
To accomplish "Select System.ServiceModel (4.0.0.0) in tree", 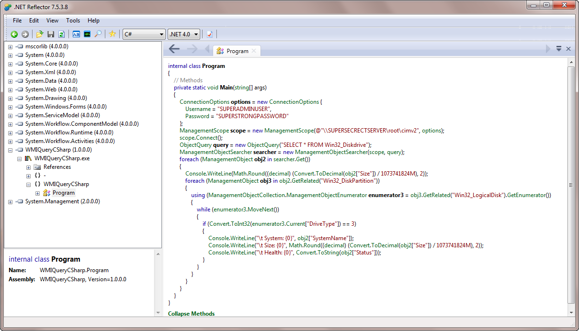I will (x=63, y=115).
